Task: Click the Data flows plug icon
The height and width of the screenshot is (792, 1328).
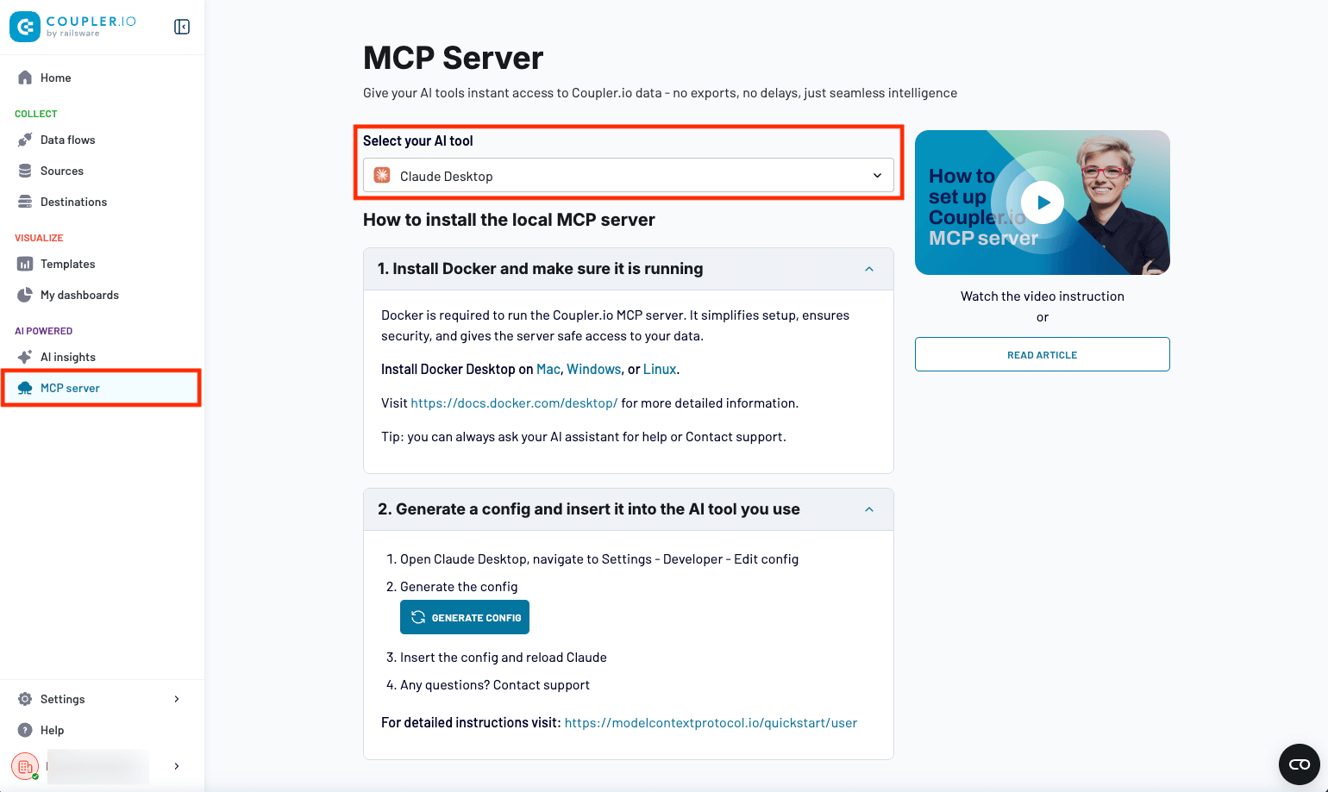Action: tap(25, 140)
